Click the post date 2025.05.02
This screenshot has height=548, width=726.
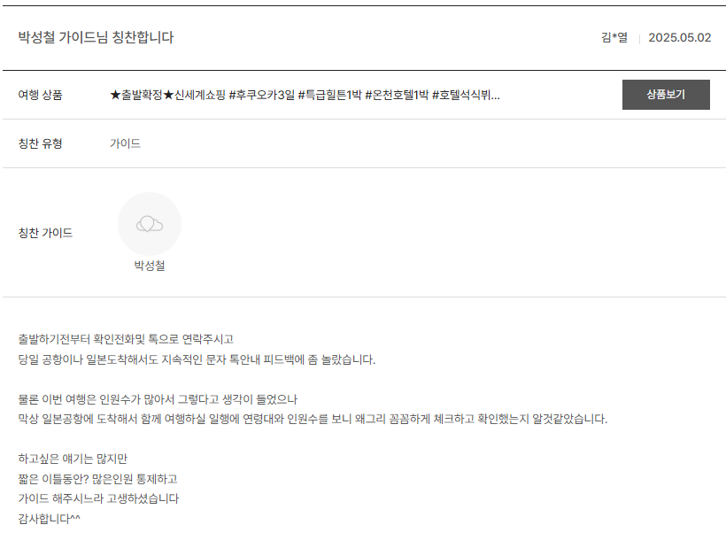(x=680, y=37)
